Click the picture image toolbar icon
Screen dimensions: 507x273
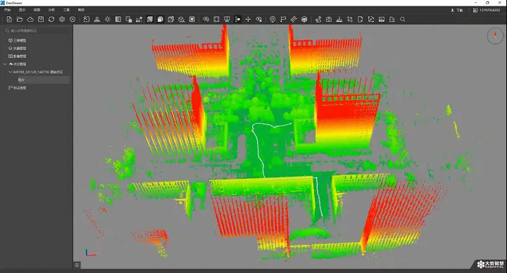[382, 20]
